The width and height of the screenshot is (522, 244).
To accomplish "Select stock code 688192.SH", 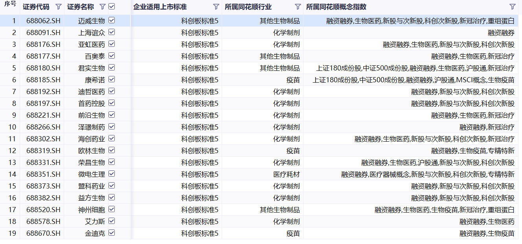I will click(x=44, y=92).
